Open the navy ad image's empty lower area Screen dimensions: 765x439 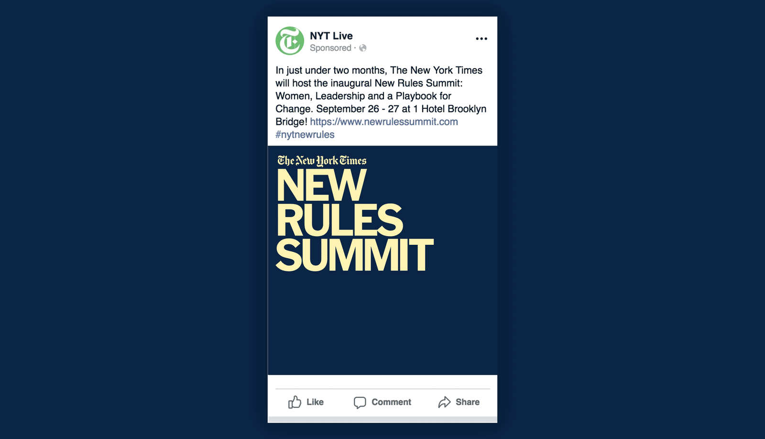(382, 324)
